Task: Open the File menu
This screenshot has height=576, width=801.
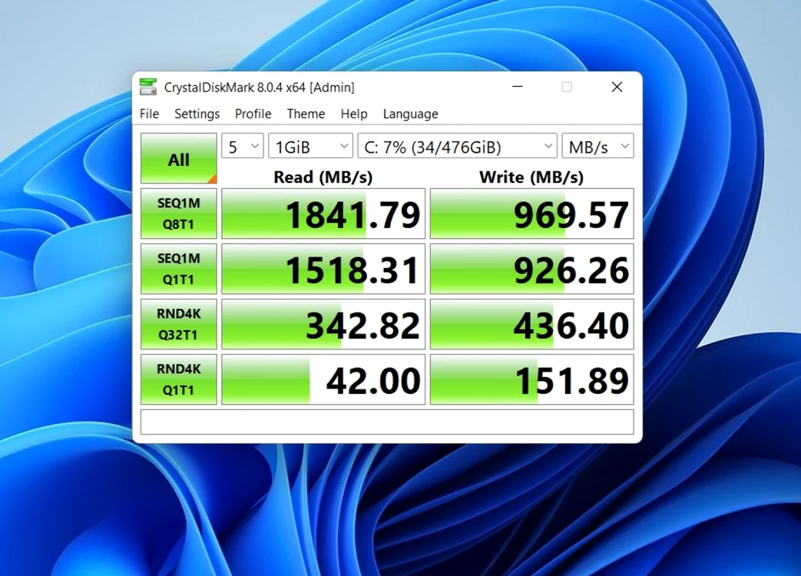Action: (149, 114)
